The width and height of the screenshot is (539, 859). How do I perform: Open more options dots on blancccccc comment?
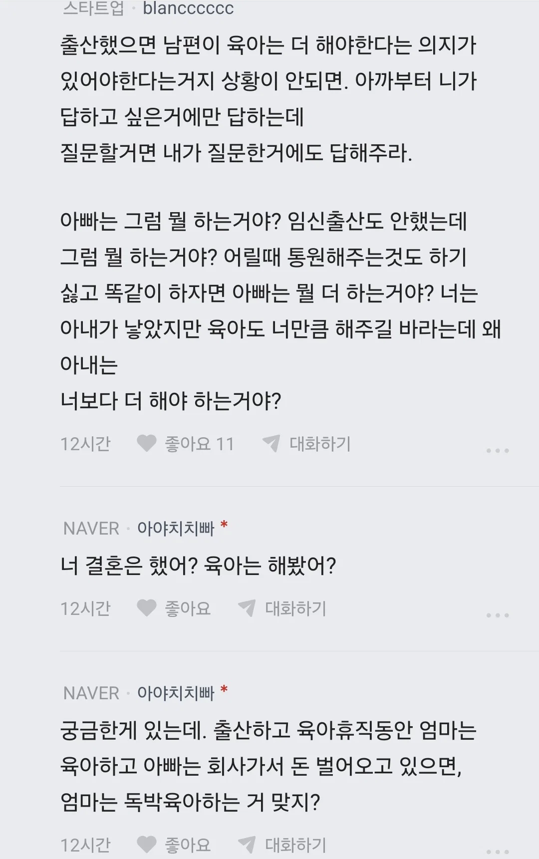pyautogui.click(x=498, y=450)
